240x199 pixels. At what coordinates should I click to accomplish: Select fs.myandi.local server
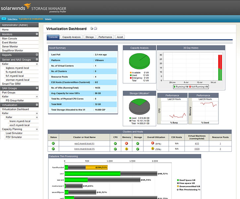coord(14,72)
